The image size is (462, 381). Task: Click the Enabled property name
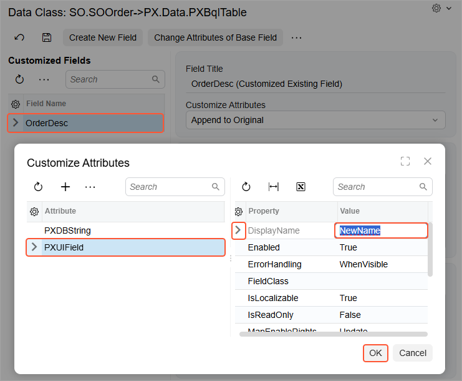[x=264, y=247]
